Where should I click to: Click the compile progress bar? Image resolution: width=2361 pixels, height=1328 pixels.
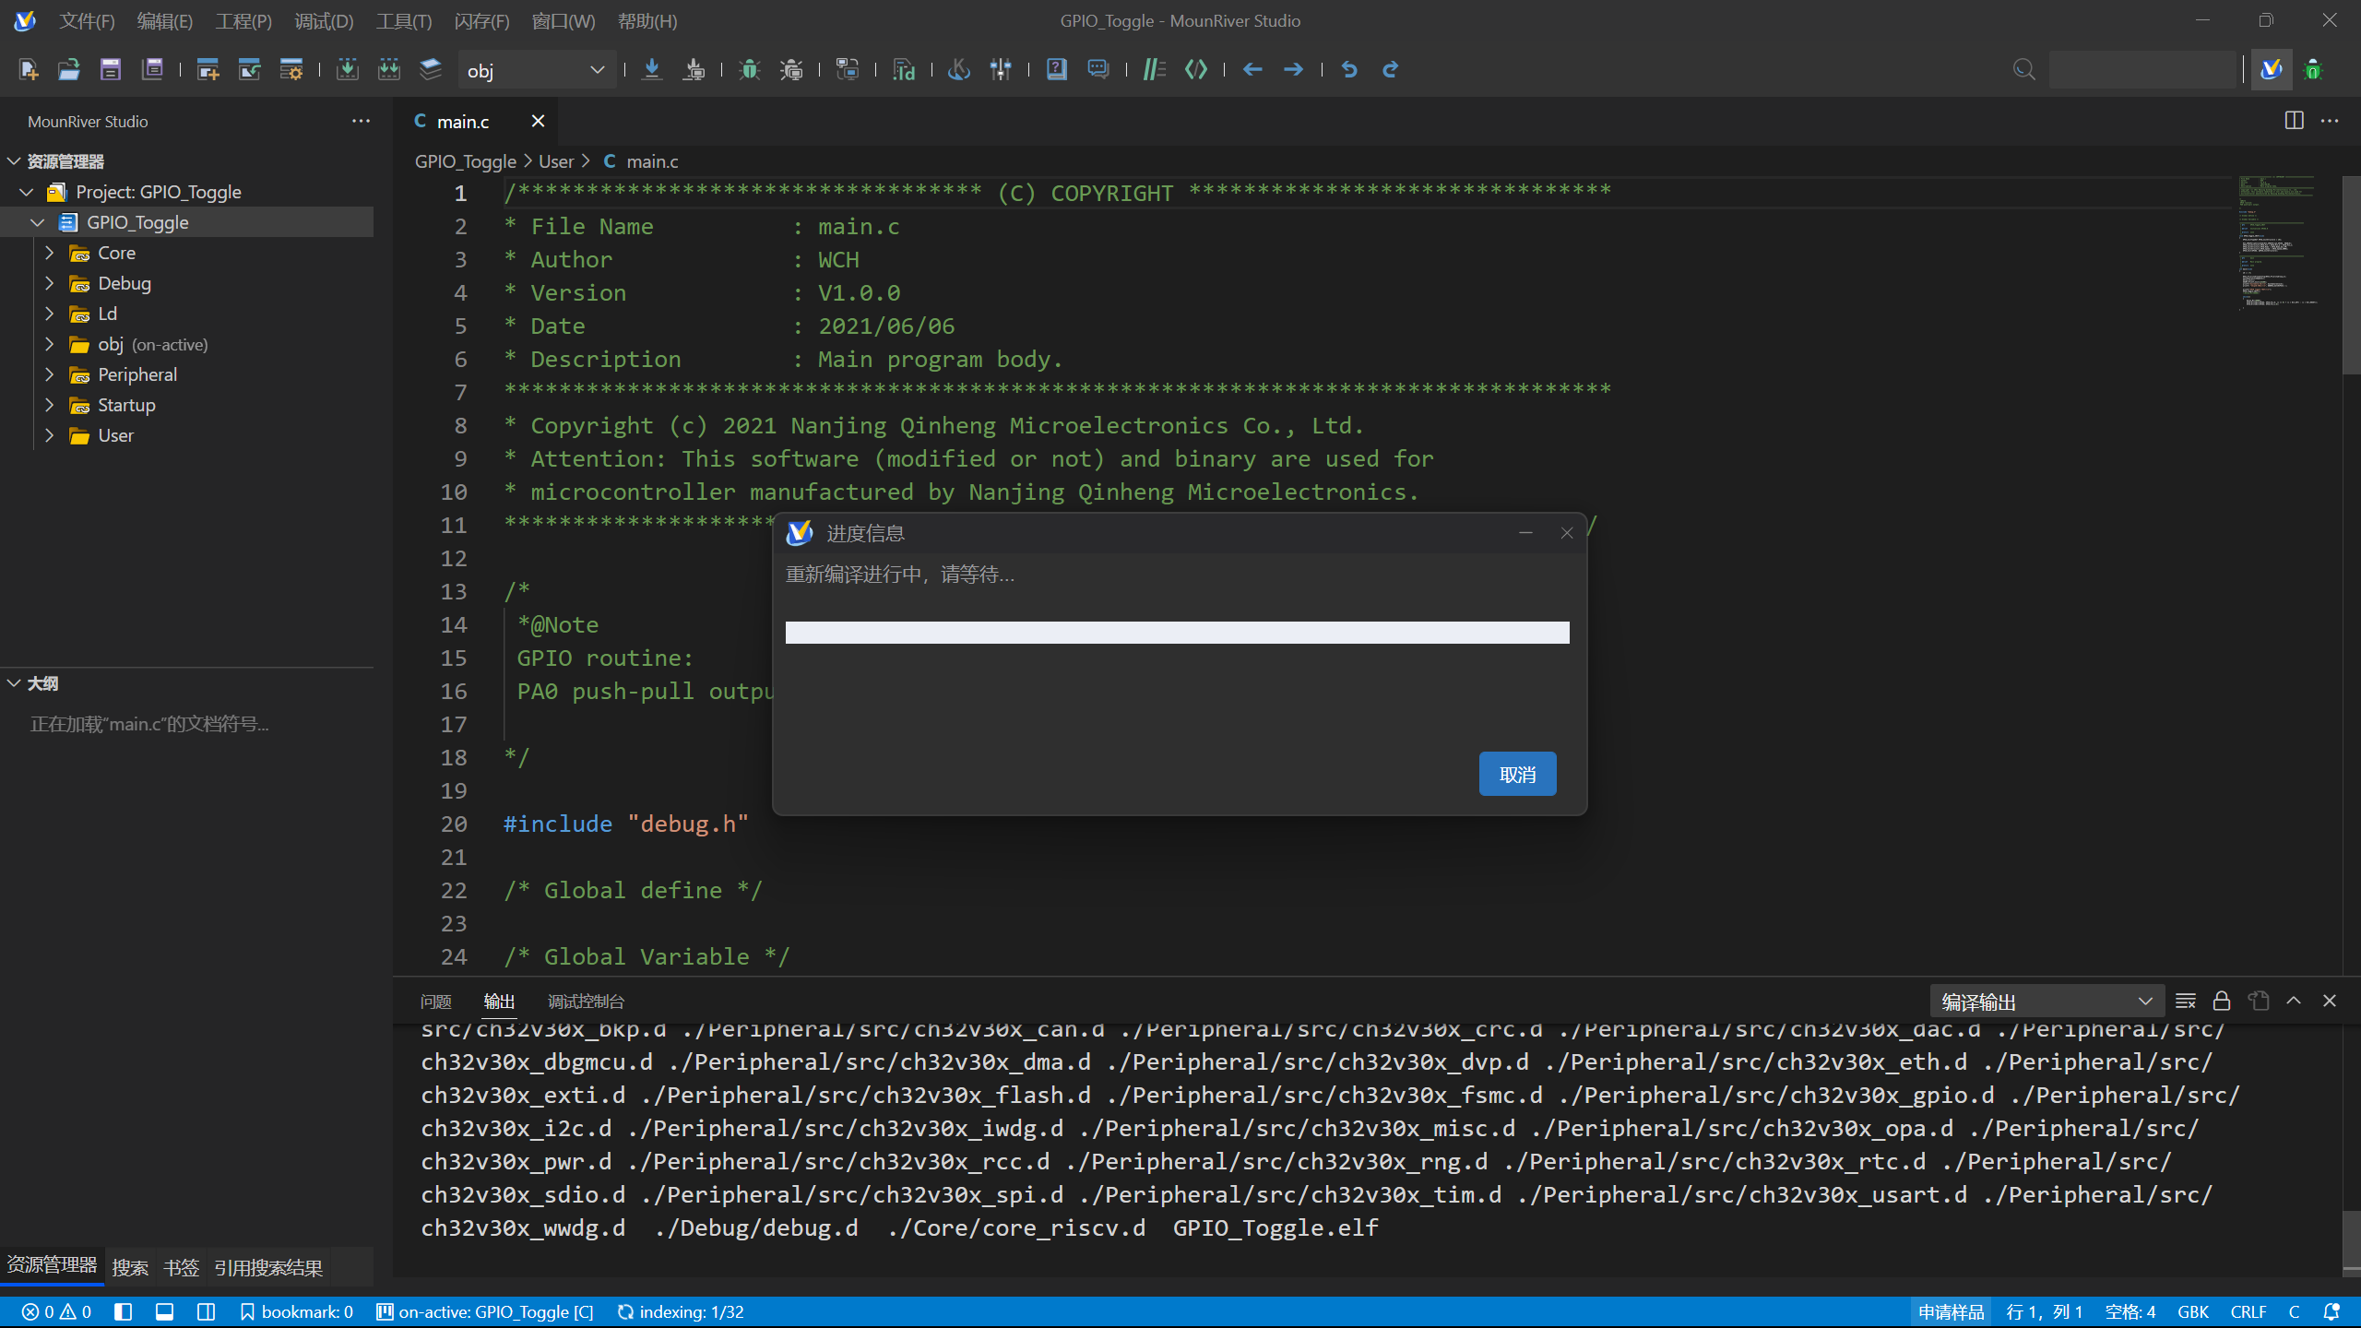pos(1177,632)
